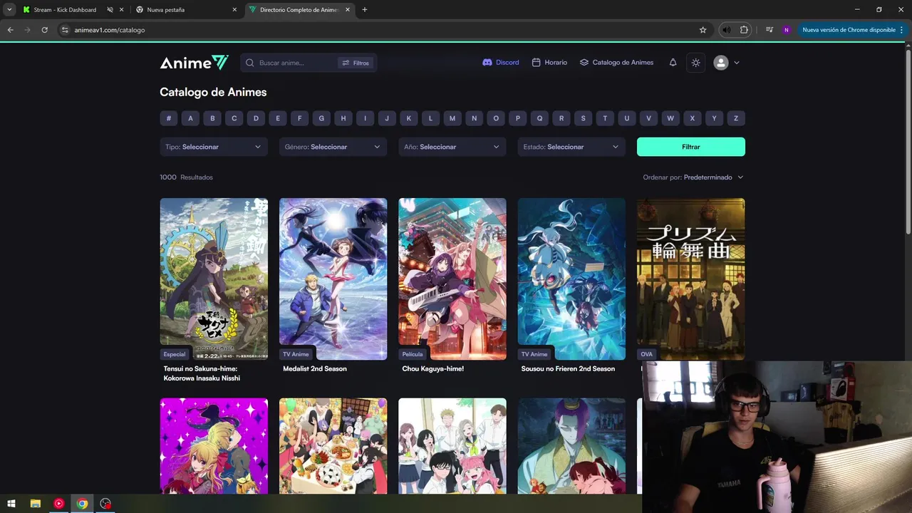Reload the current page
912x513 pixels.
click(x=44, y=30)
